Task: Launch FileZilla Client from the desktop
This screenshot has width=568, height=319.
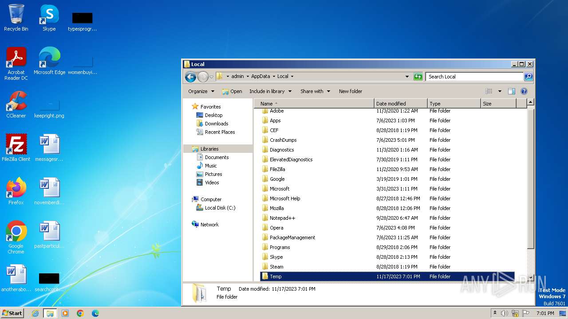Action: point(16,148)
